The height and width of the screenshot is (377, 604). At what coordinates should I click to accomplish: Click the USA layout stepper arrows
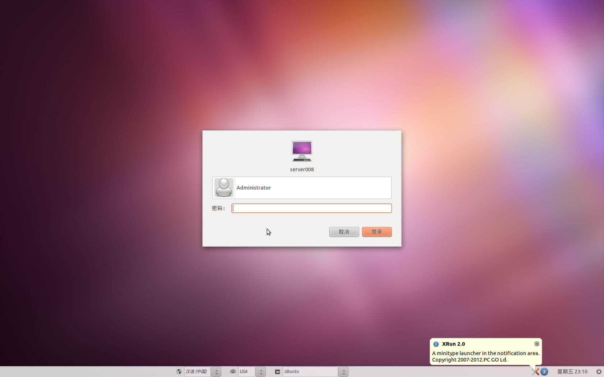coord(261,372)
